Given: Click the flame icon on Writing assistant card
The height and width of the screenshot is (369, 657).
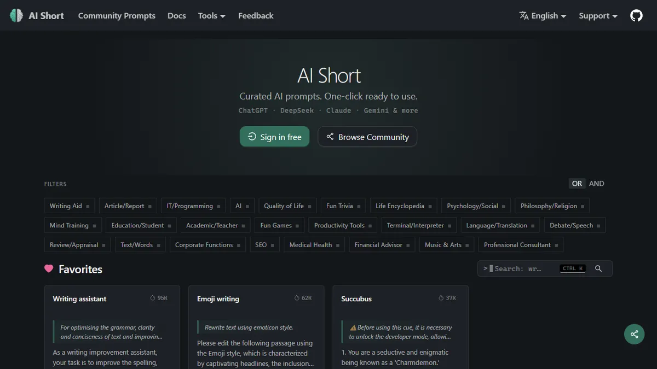Looking at the screenshot, I should (153, 298).
